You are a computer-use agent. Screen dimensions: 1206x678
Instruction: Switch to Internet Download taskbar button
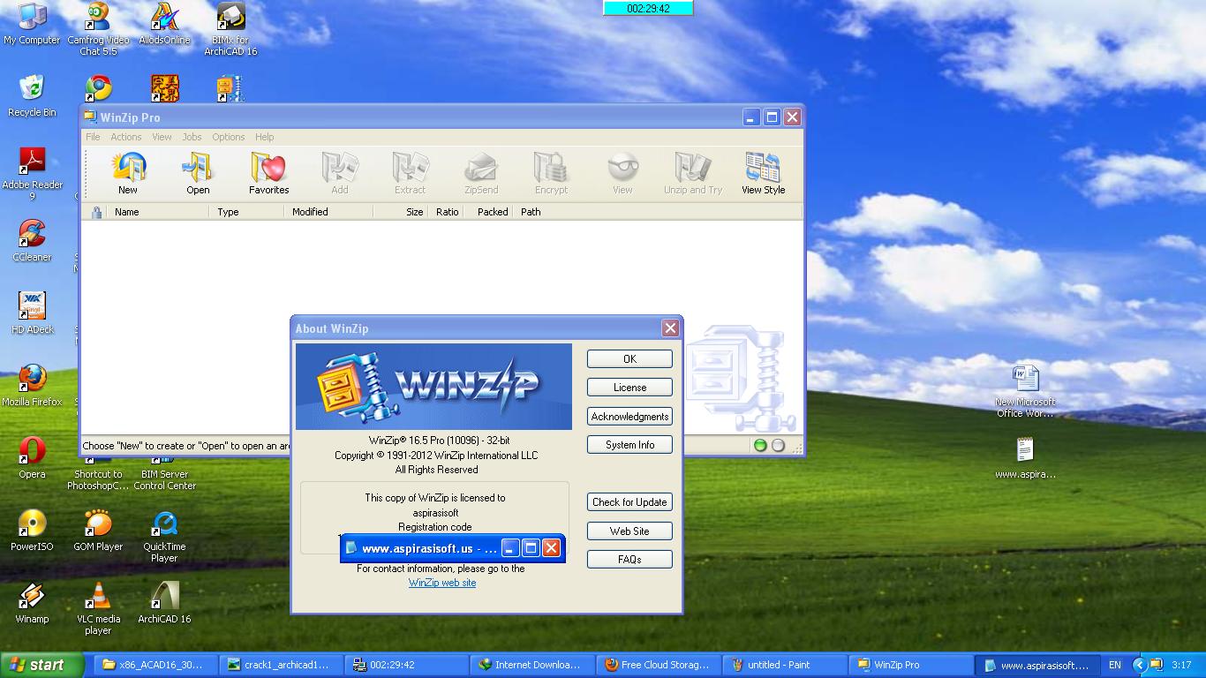click(x=531, y=665)
